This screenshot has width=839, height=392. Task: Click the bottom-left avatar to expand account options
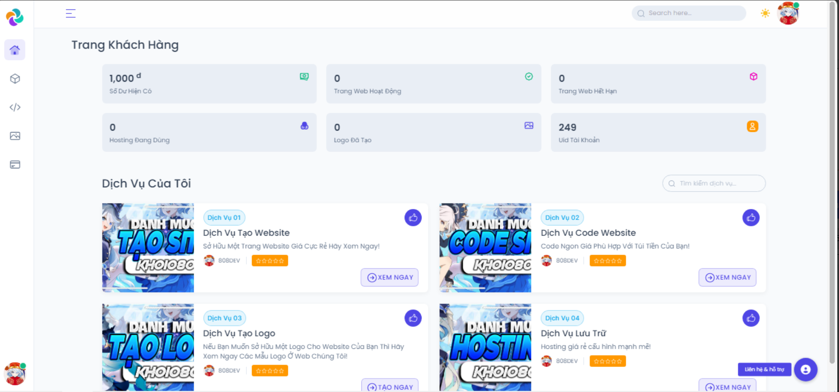[15, 373]
